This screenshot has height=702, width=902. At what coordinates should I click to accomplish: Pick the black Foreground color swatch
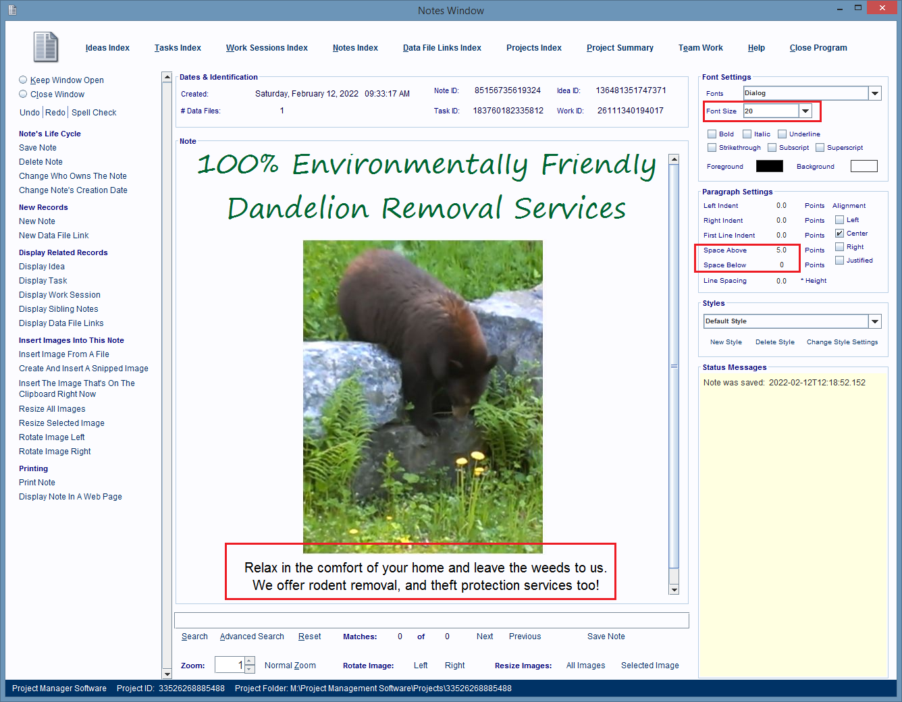coord(770,166)
